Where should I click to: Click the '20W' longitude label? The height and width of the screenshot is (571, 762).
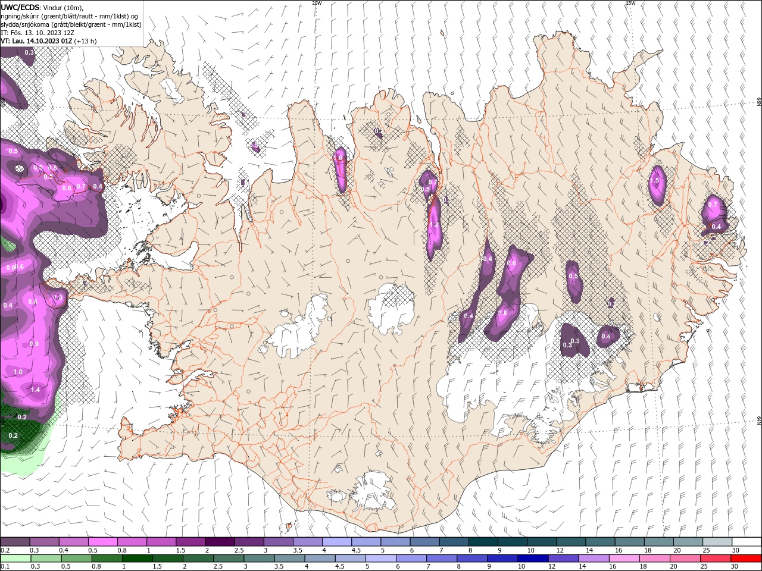(317, 3)
